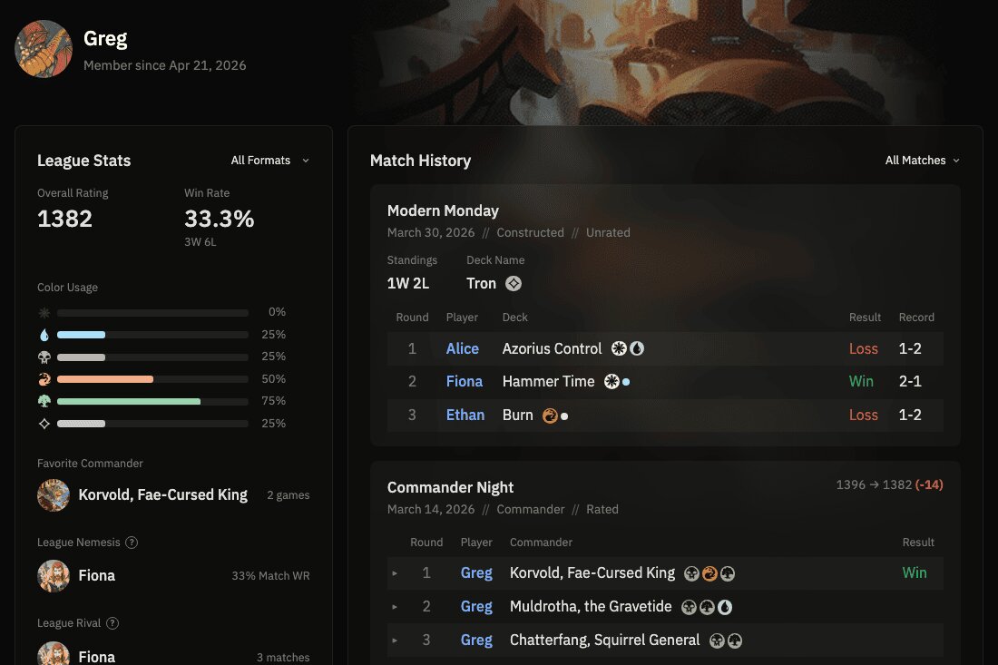Select the rating change 1396 → 1382 (-14)
Viewport: 998px width, 665px height.
889,484
